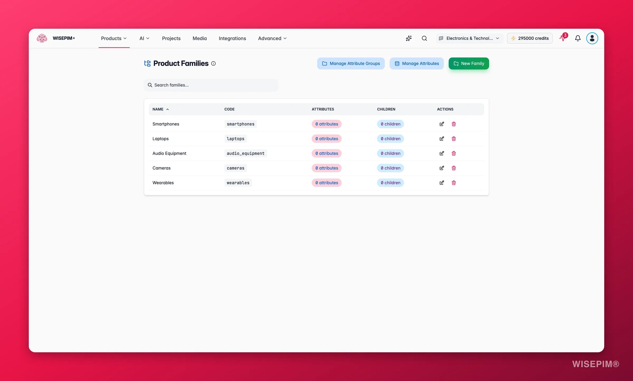Edit the Audio Equipment family

pos(442,153)
